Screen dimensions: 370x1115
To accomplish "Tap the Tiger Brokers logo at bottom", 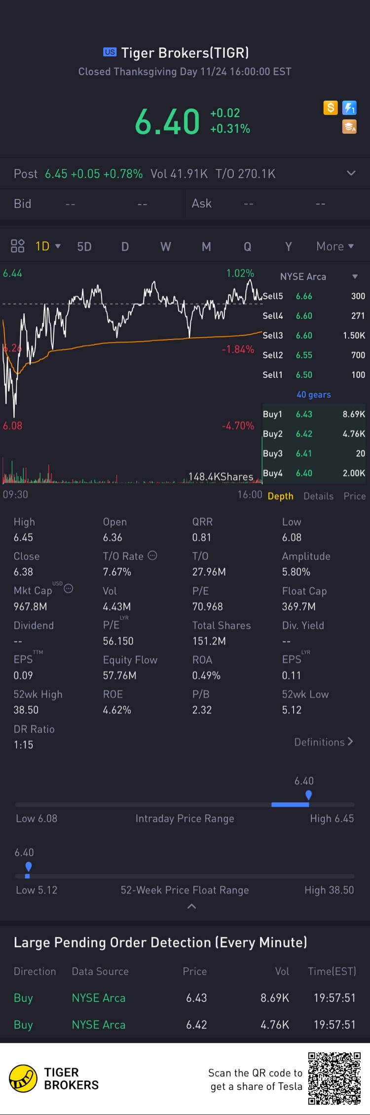I will point(54,1078).
